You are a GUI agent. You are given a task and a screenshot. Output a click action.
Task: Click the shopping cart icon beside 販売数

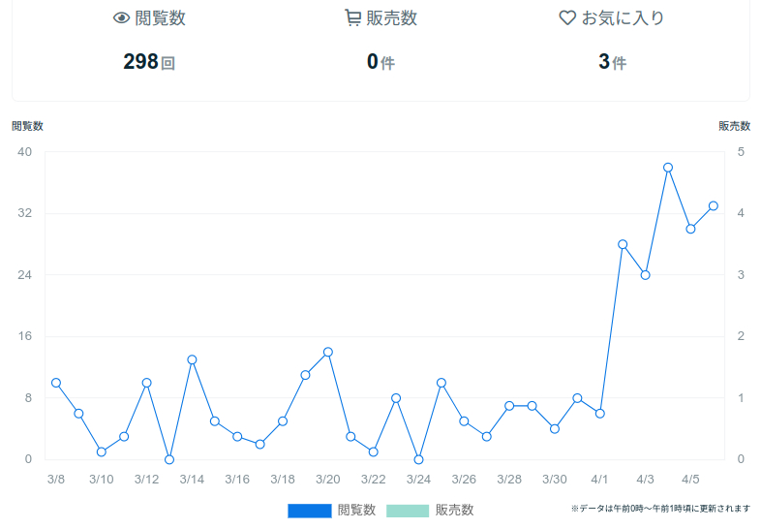(x=352, y=18)
